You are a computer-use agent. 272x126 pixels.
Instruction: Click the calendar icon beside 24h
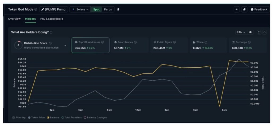point(250,32)
